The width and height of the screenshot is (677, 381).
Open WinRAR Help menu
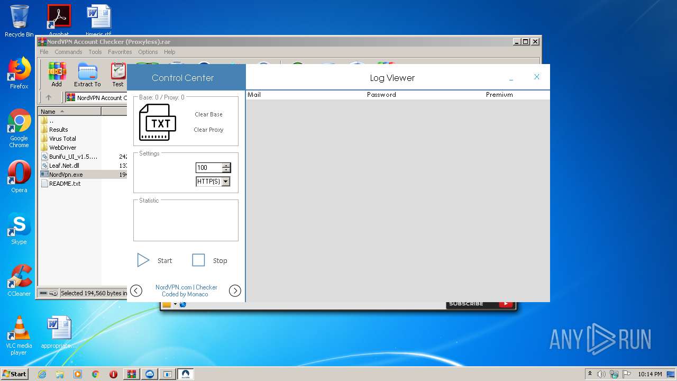tap(169, 52)
